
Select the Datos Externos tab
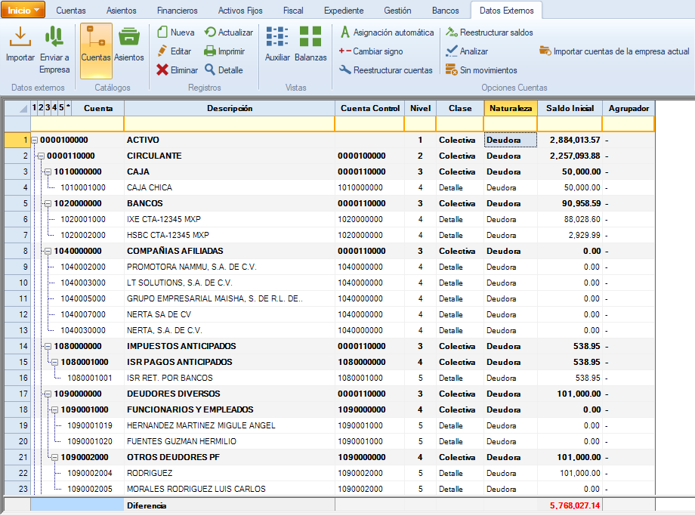(507, 10)
